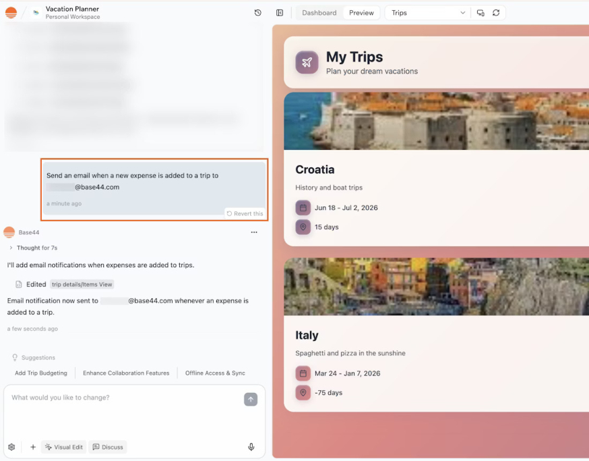Open the three-dot menu on Base44's message
This screenshot has height=461, width=589.
254,232
